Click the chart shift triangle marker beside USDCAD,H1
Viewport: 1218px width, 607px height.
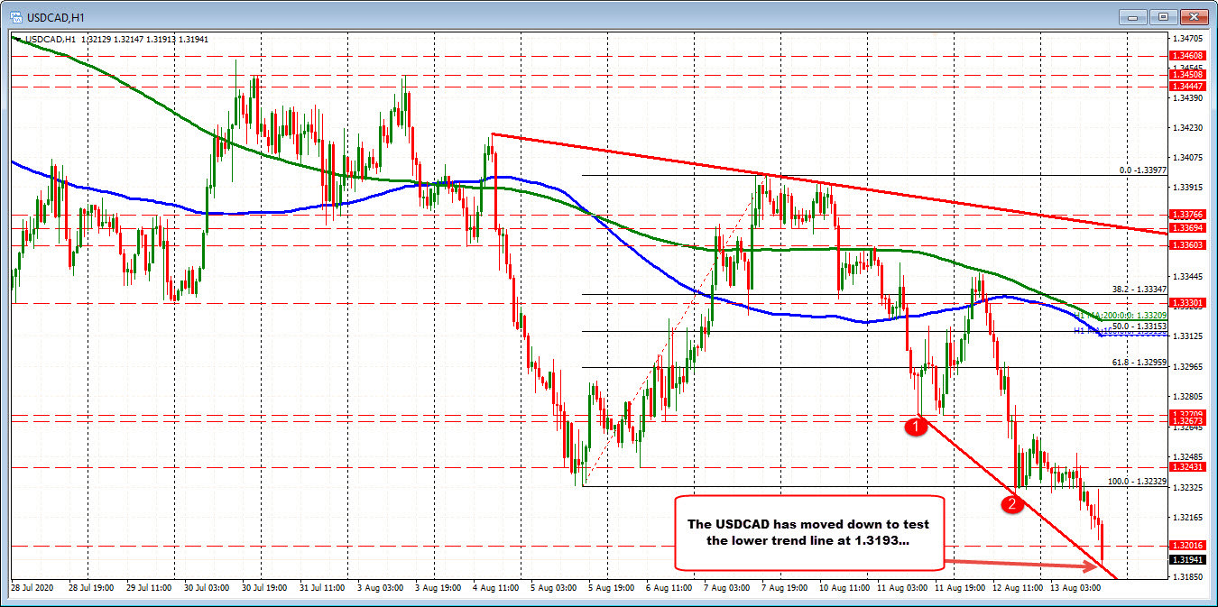tap(17, 39)
